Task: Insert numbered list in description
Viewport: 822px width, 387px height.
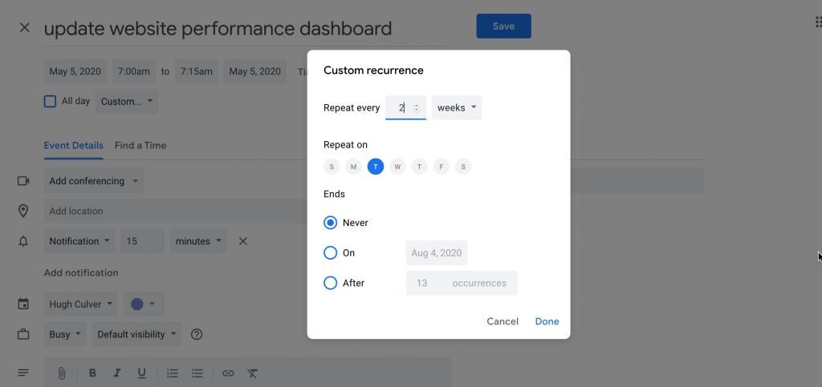Action: pos(173,373)
